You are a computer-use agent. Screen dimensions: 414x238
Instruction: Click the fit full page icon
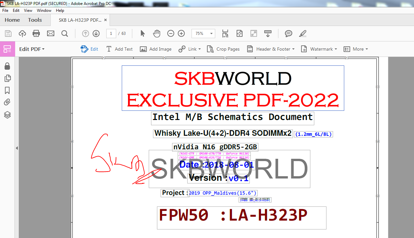click(240, 33)
